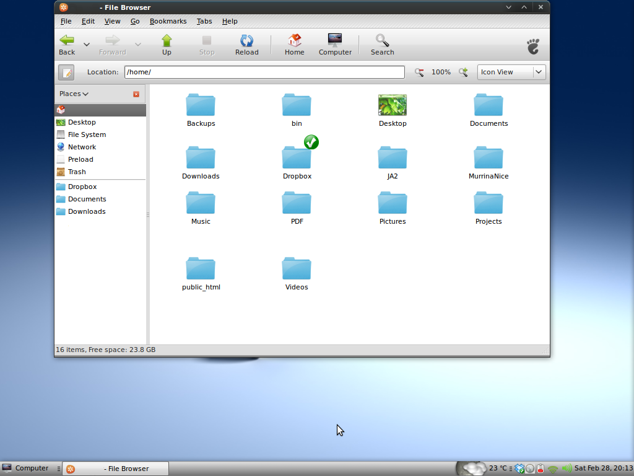Screen dimensions: 634x476
Task: Go to the Home folder via toolbar
Action: tap(294, 45)
